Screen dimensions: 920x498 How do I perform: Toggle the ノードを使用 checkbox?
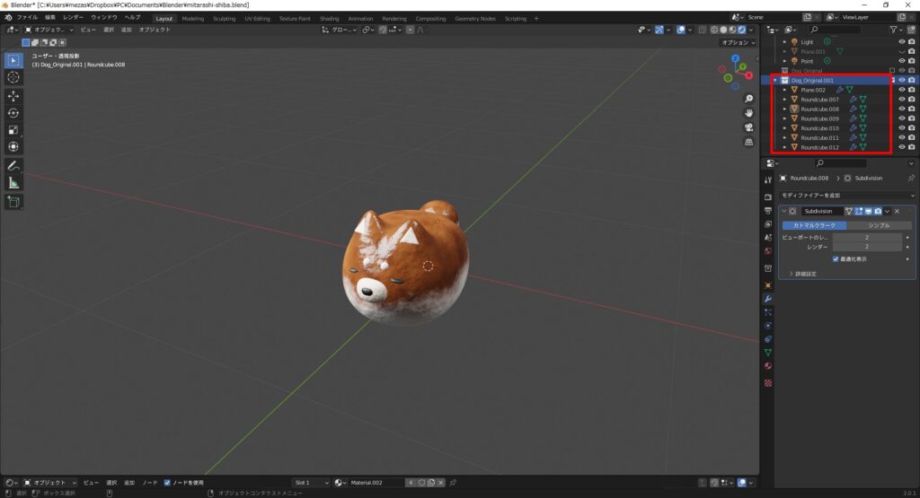point(167,483)
